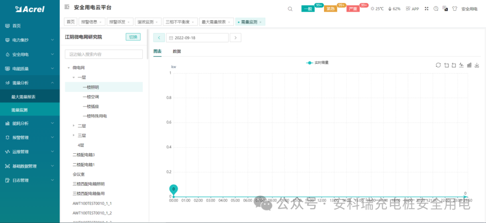Image resolution: width=486 pixels, height=223 pixels.
Task: Collapse the sidebar with the hamburger icon
Action: coord(67,7)
